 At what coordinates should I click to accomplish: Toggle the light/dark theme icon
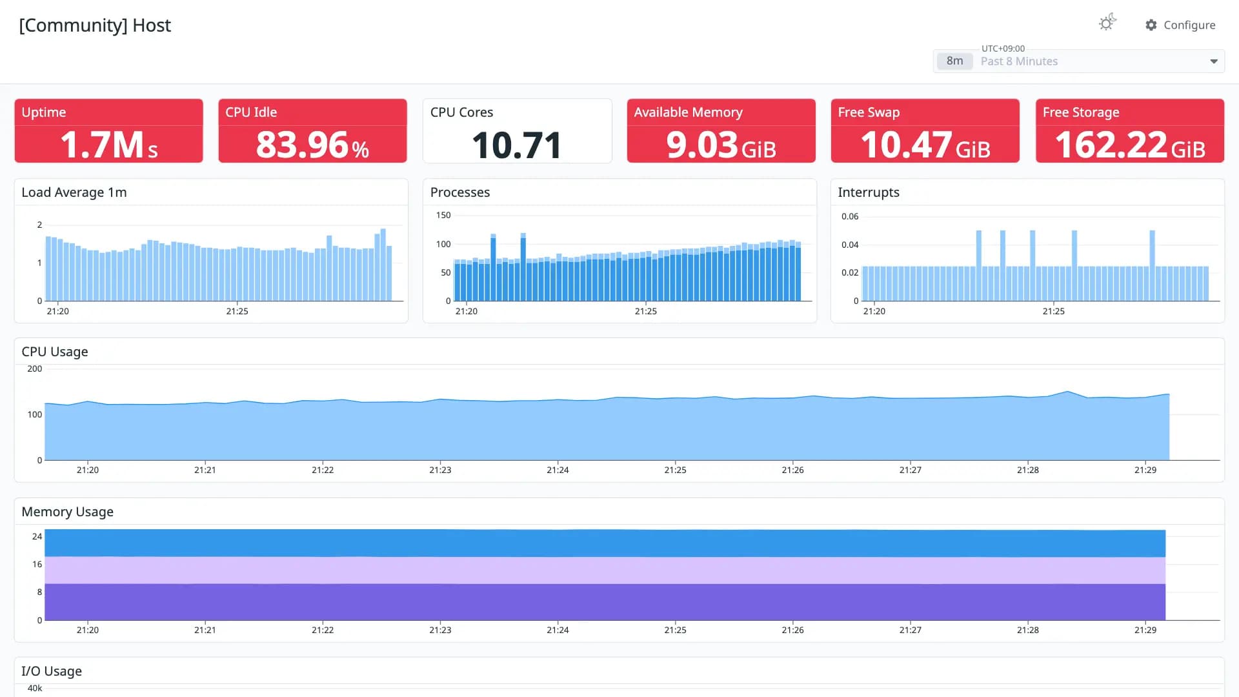click(x=1107, y=23)
